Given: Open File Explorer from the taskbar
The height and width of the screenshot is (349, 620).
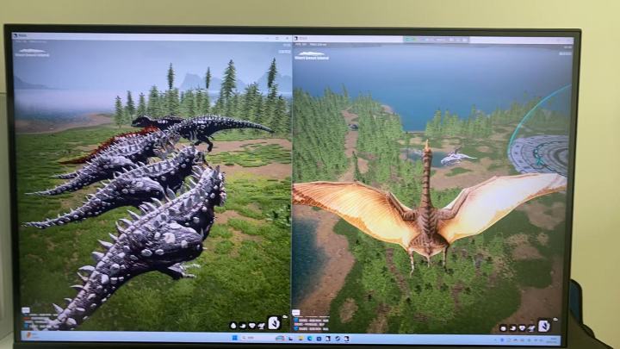Looking at the screenshot, I should coord(301,339).
